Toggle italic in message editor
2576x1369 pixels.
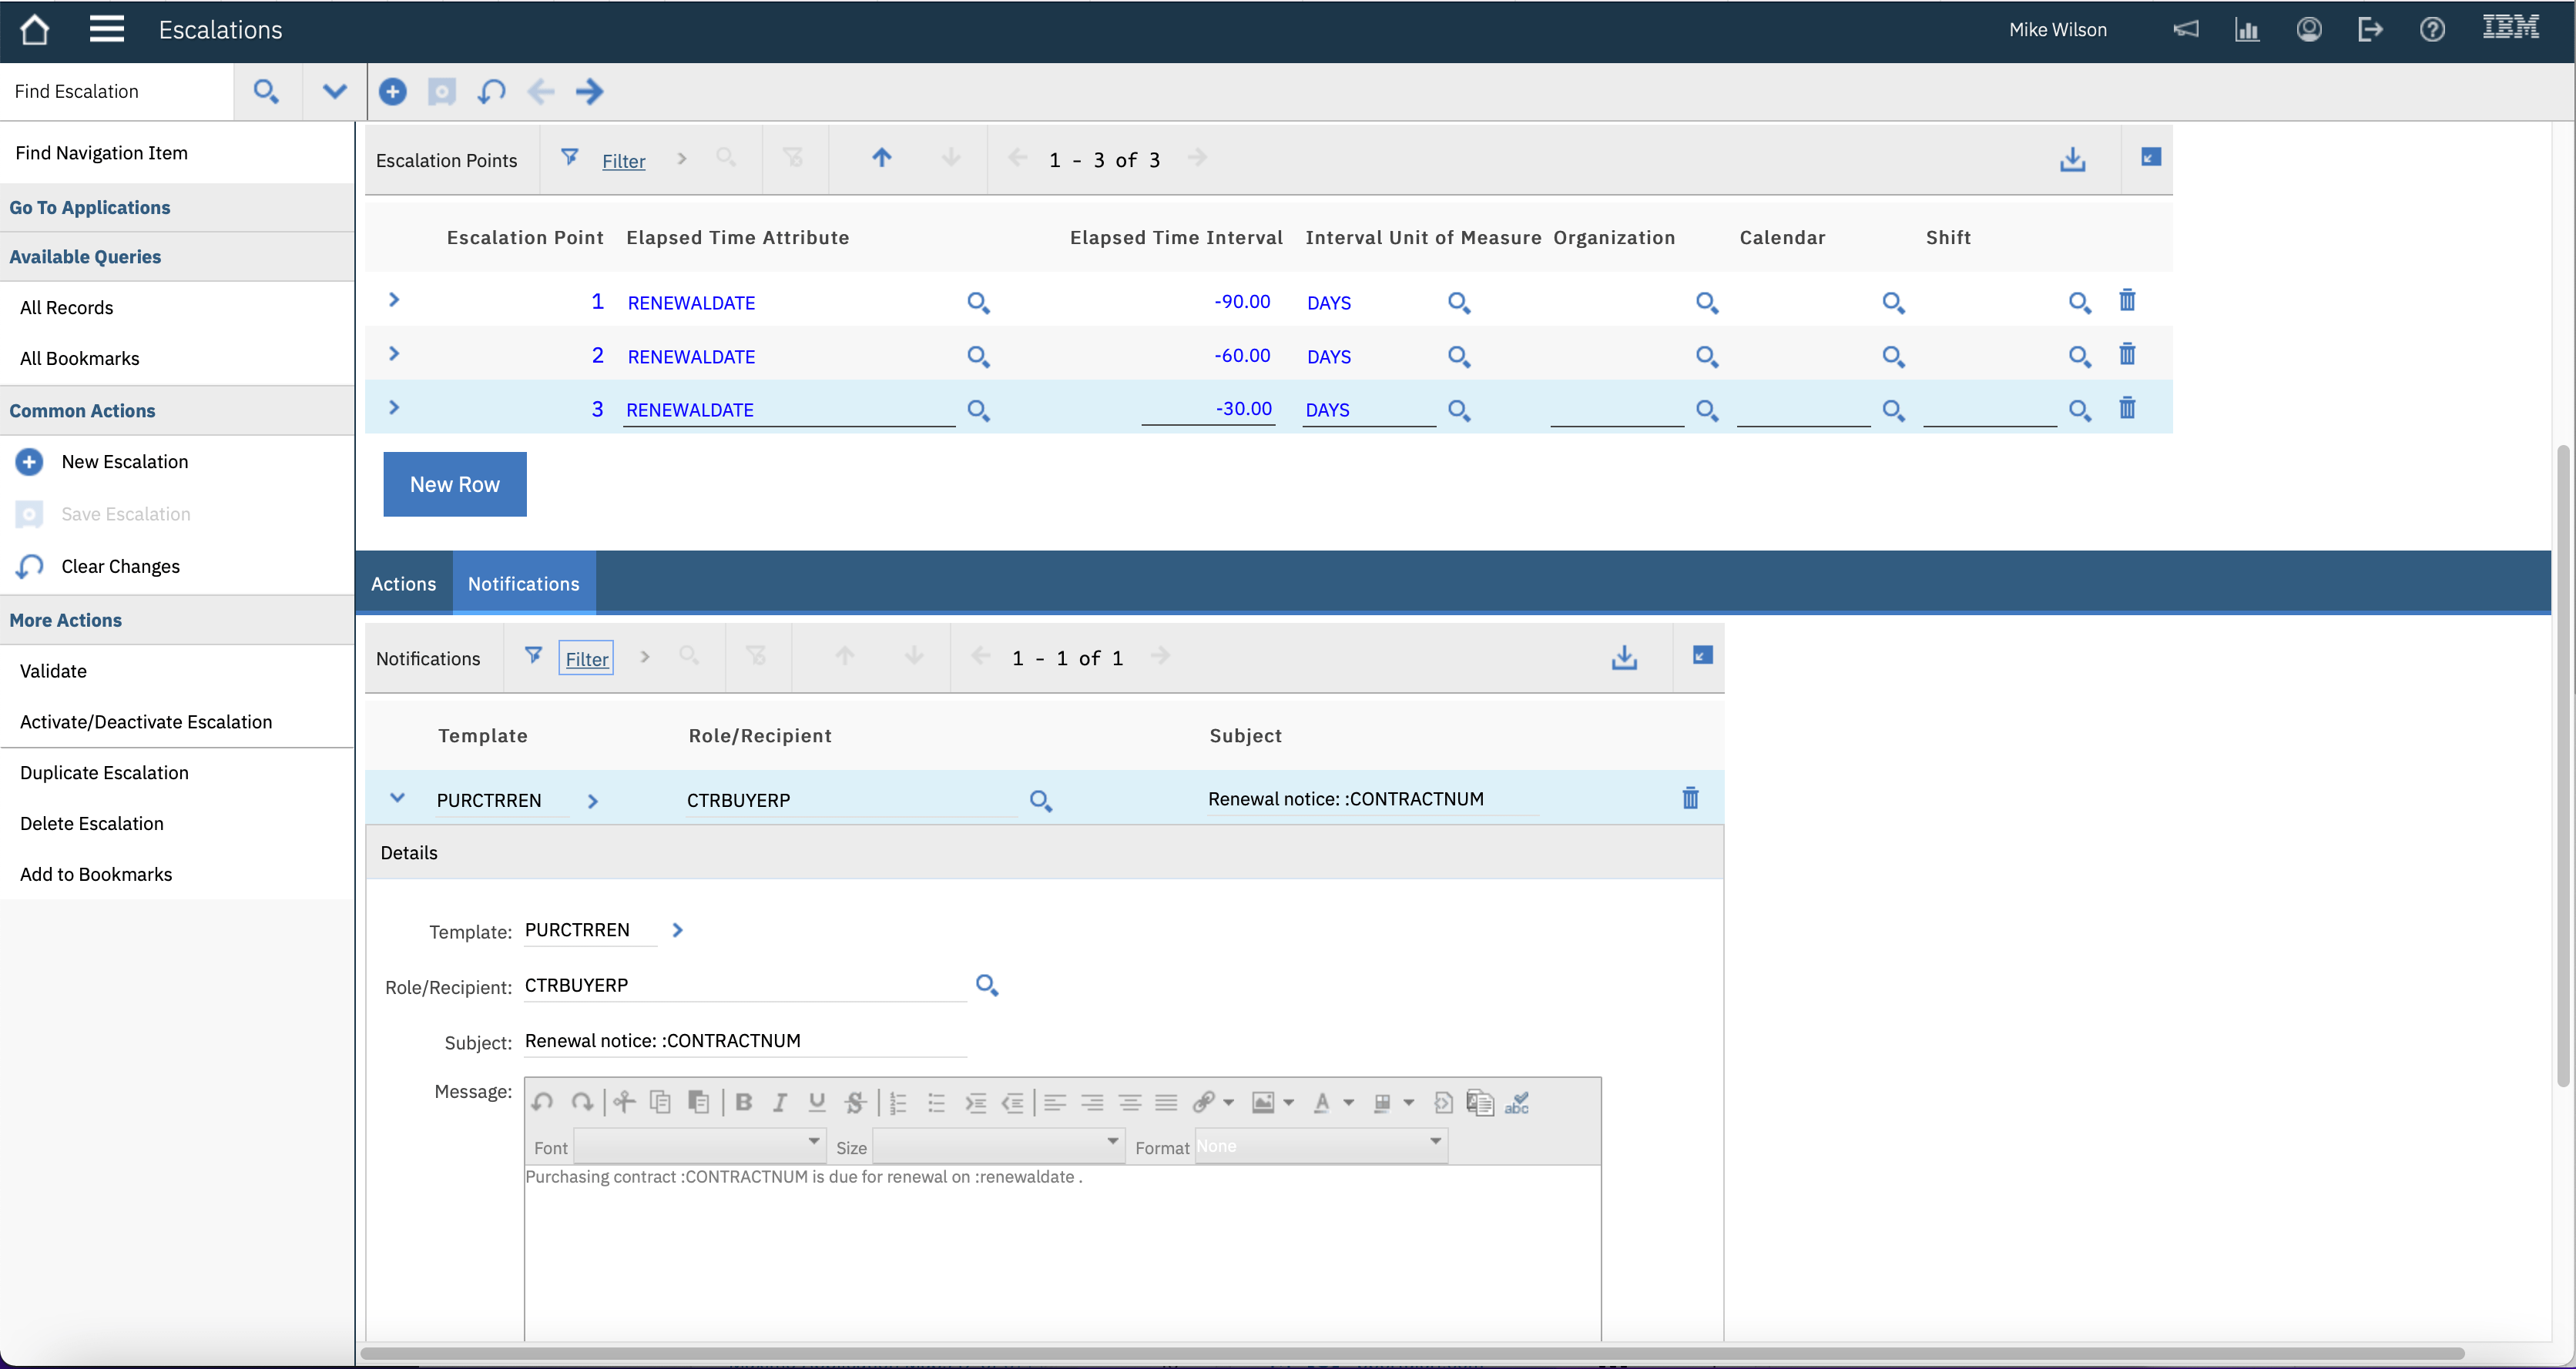pyautogui.click(x=780, y=1102)
